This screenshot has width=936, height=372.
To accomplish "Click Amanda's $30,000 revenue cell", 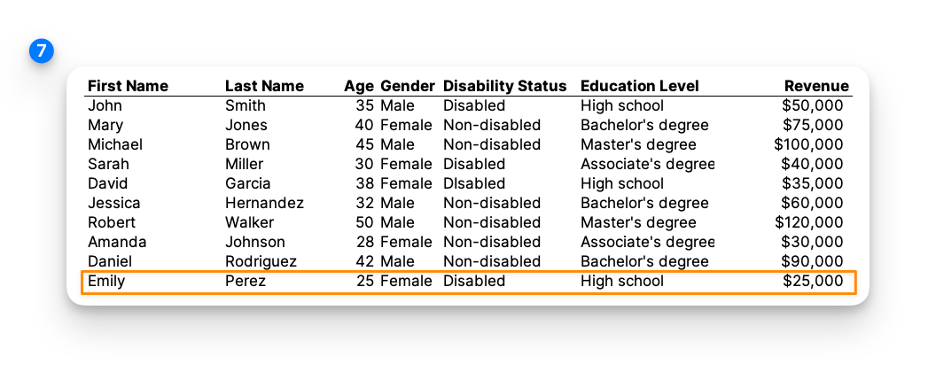I will (x=812, y=242).
